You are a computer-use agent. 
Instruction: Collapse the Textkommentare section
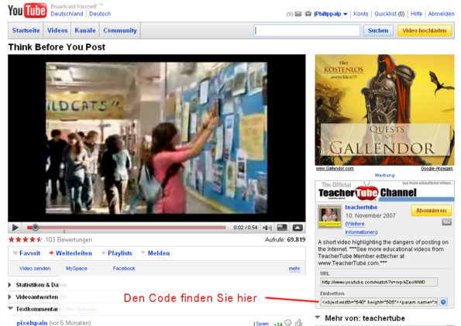tap(11, 309)
